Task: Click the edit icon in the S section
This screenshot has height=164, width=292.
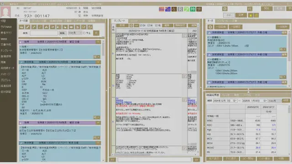Action: (x=184, y=36)
